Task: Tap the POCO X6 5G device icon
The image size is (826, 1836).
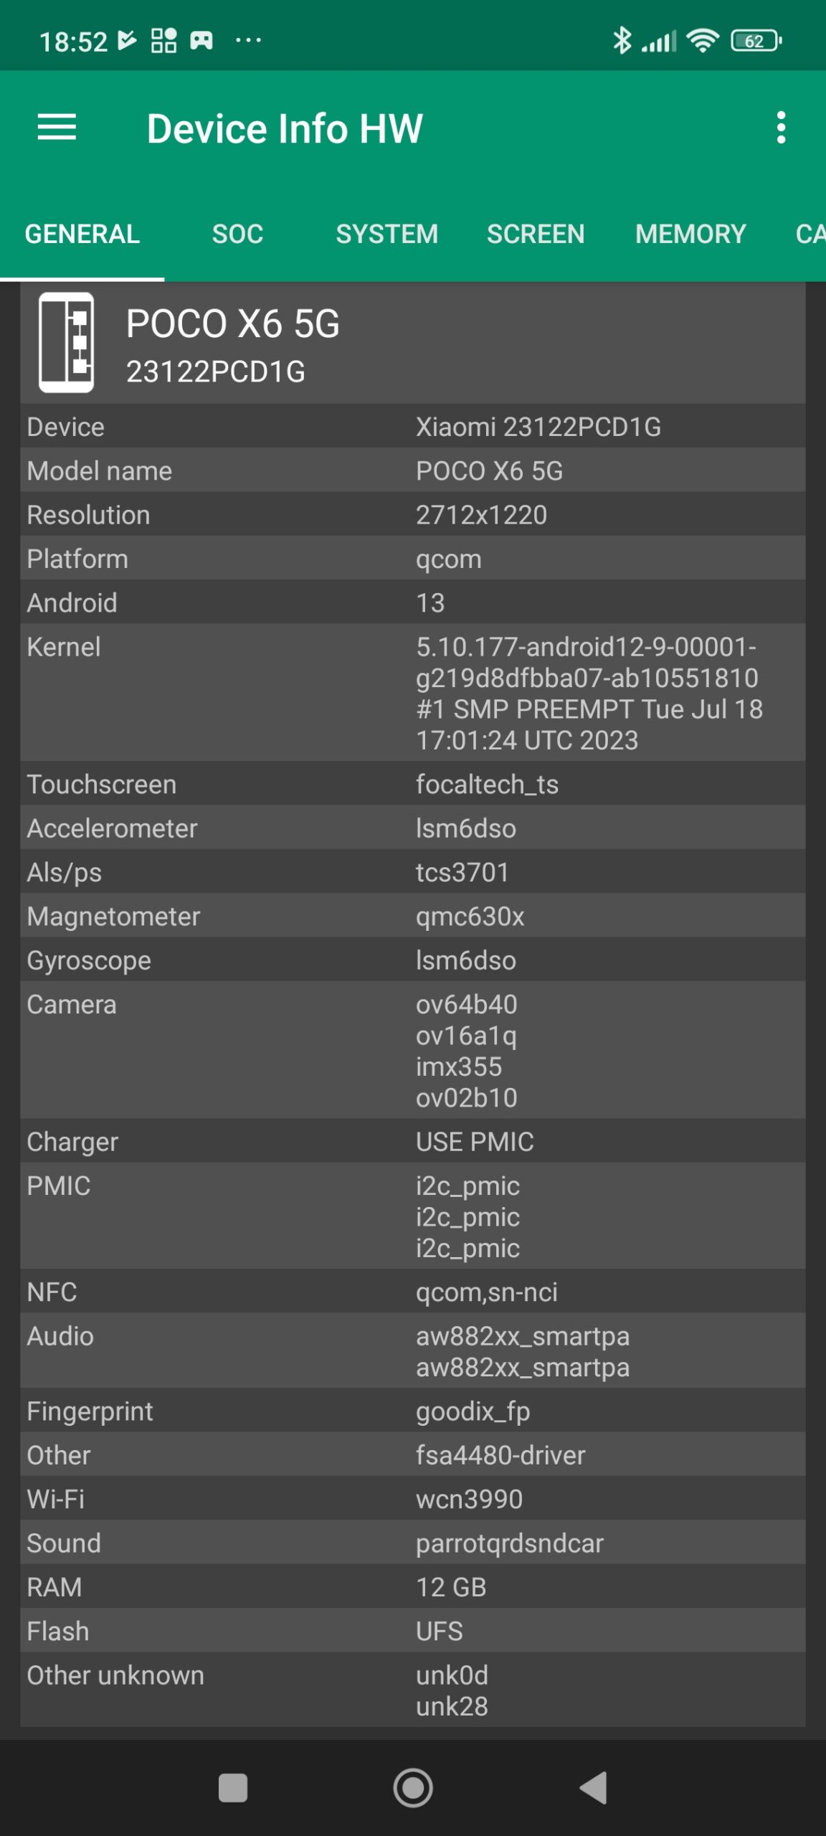Action: tap(66, 343)
